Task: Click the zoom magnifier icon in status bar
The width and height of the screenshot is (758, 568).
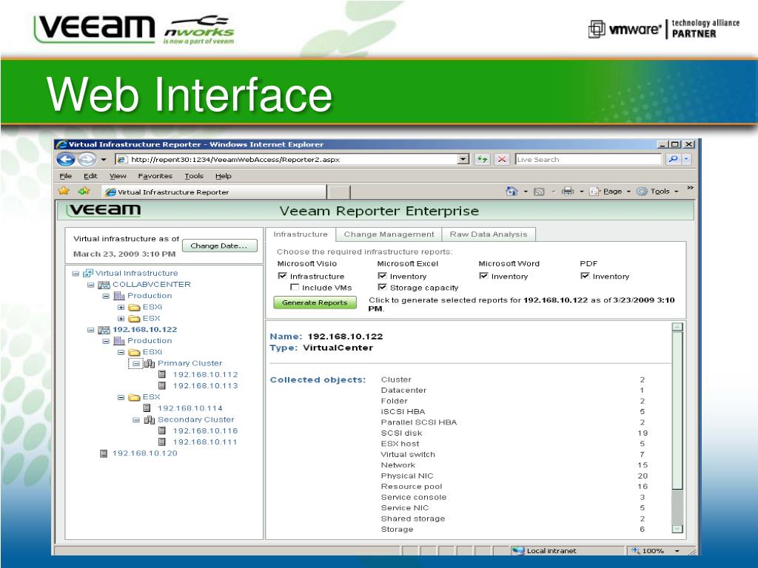Action: tap(636, 550)
